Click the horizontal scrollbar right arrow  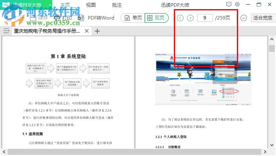265,152
